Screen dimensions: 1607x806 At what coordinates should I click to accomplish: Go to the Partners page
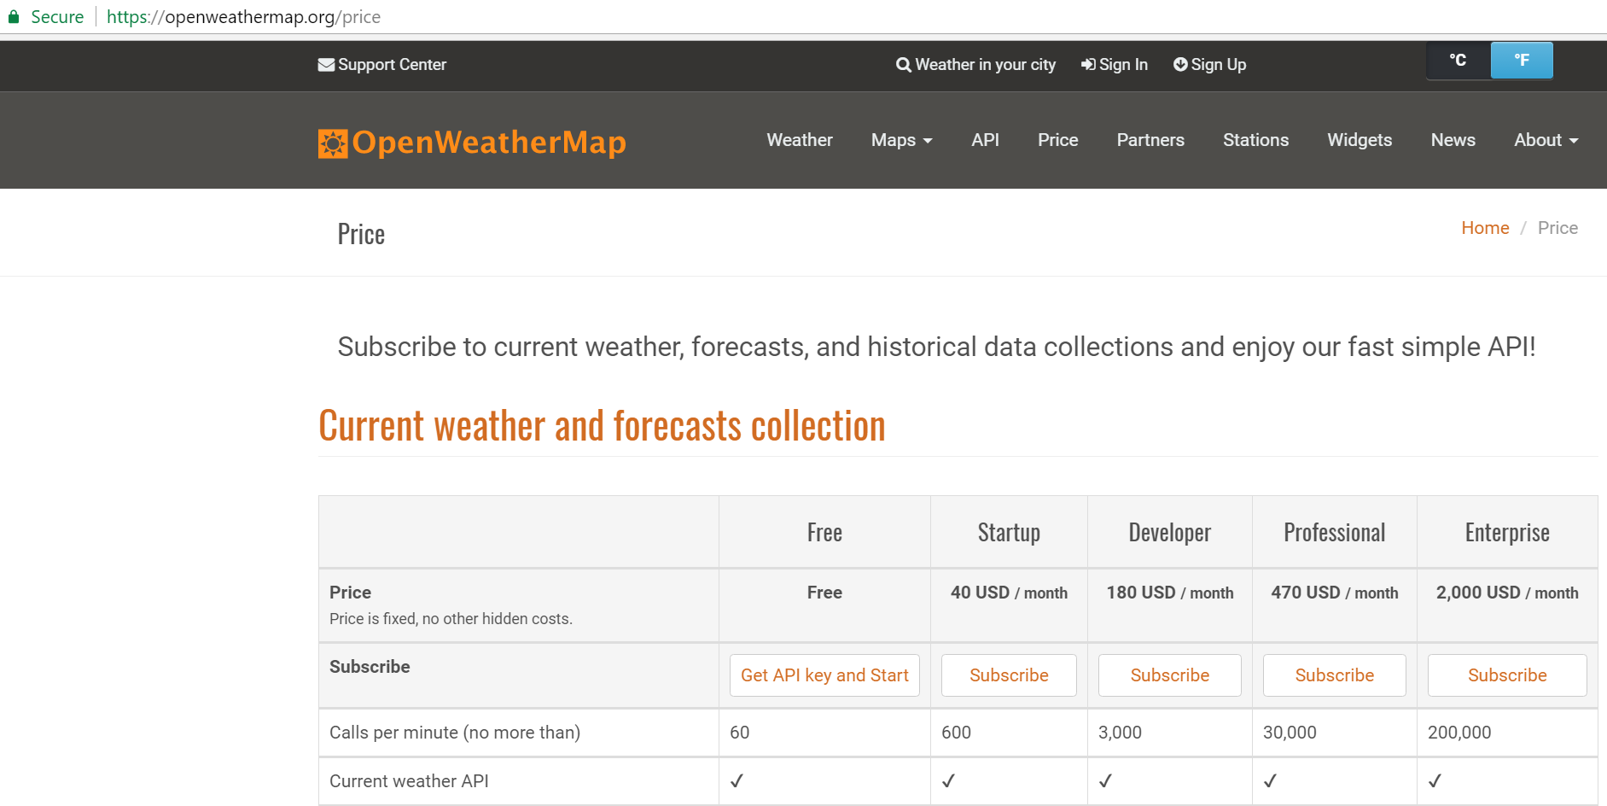click(x=1150, y=140)
